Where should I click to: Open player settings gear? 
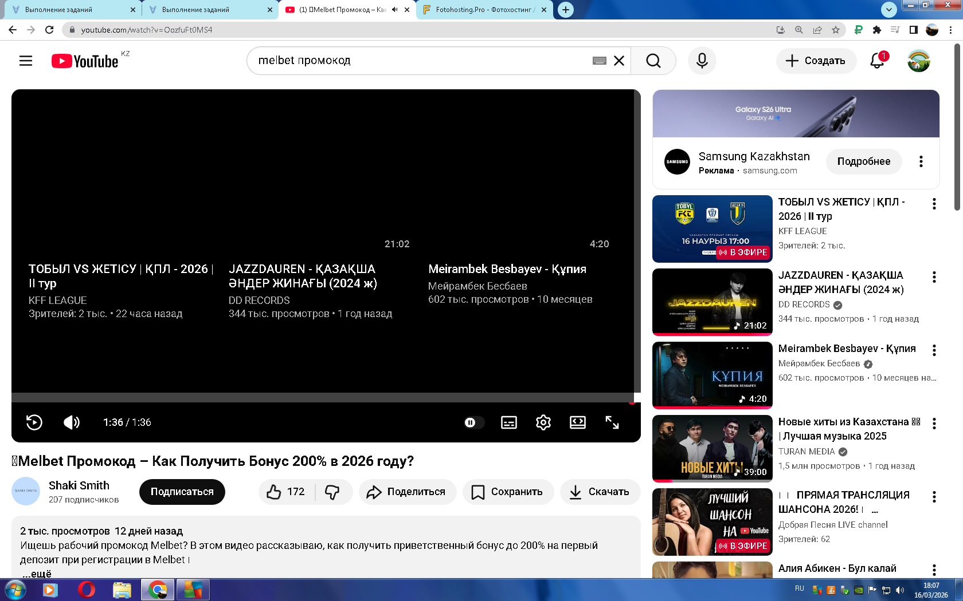pos(543,422)
